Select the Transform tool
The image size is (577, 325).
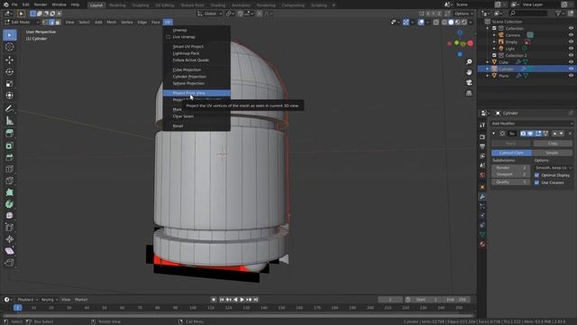(x=10, y=96)
